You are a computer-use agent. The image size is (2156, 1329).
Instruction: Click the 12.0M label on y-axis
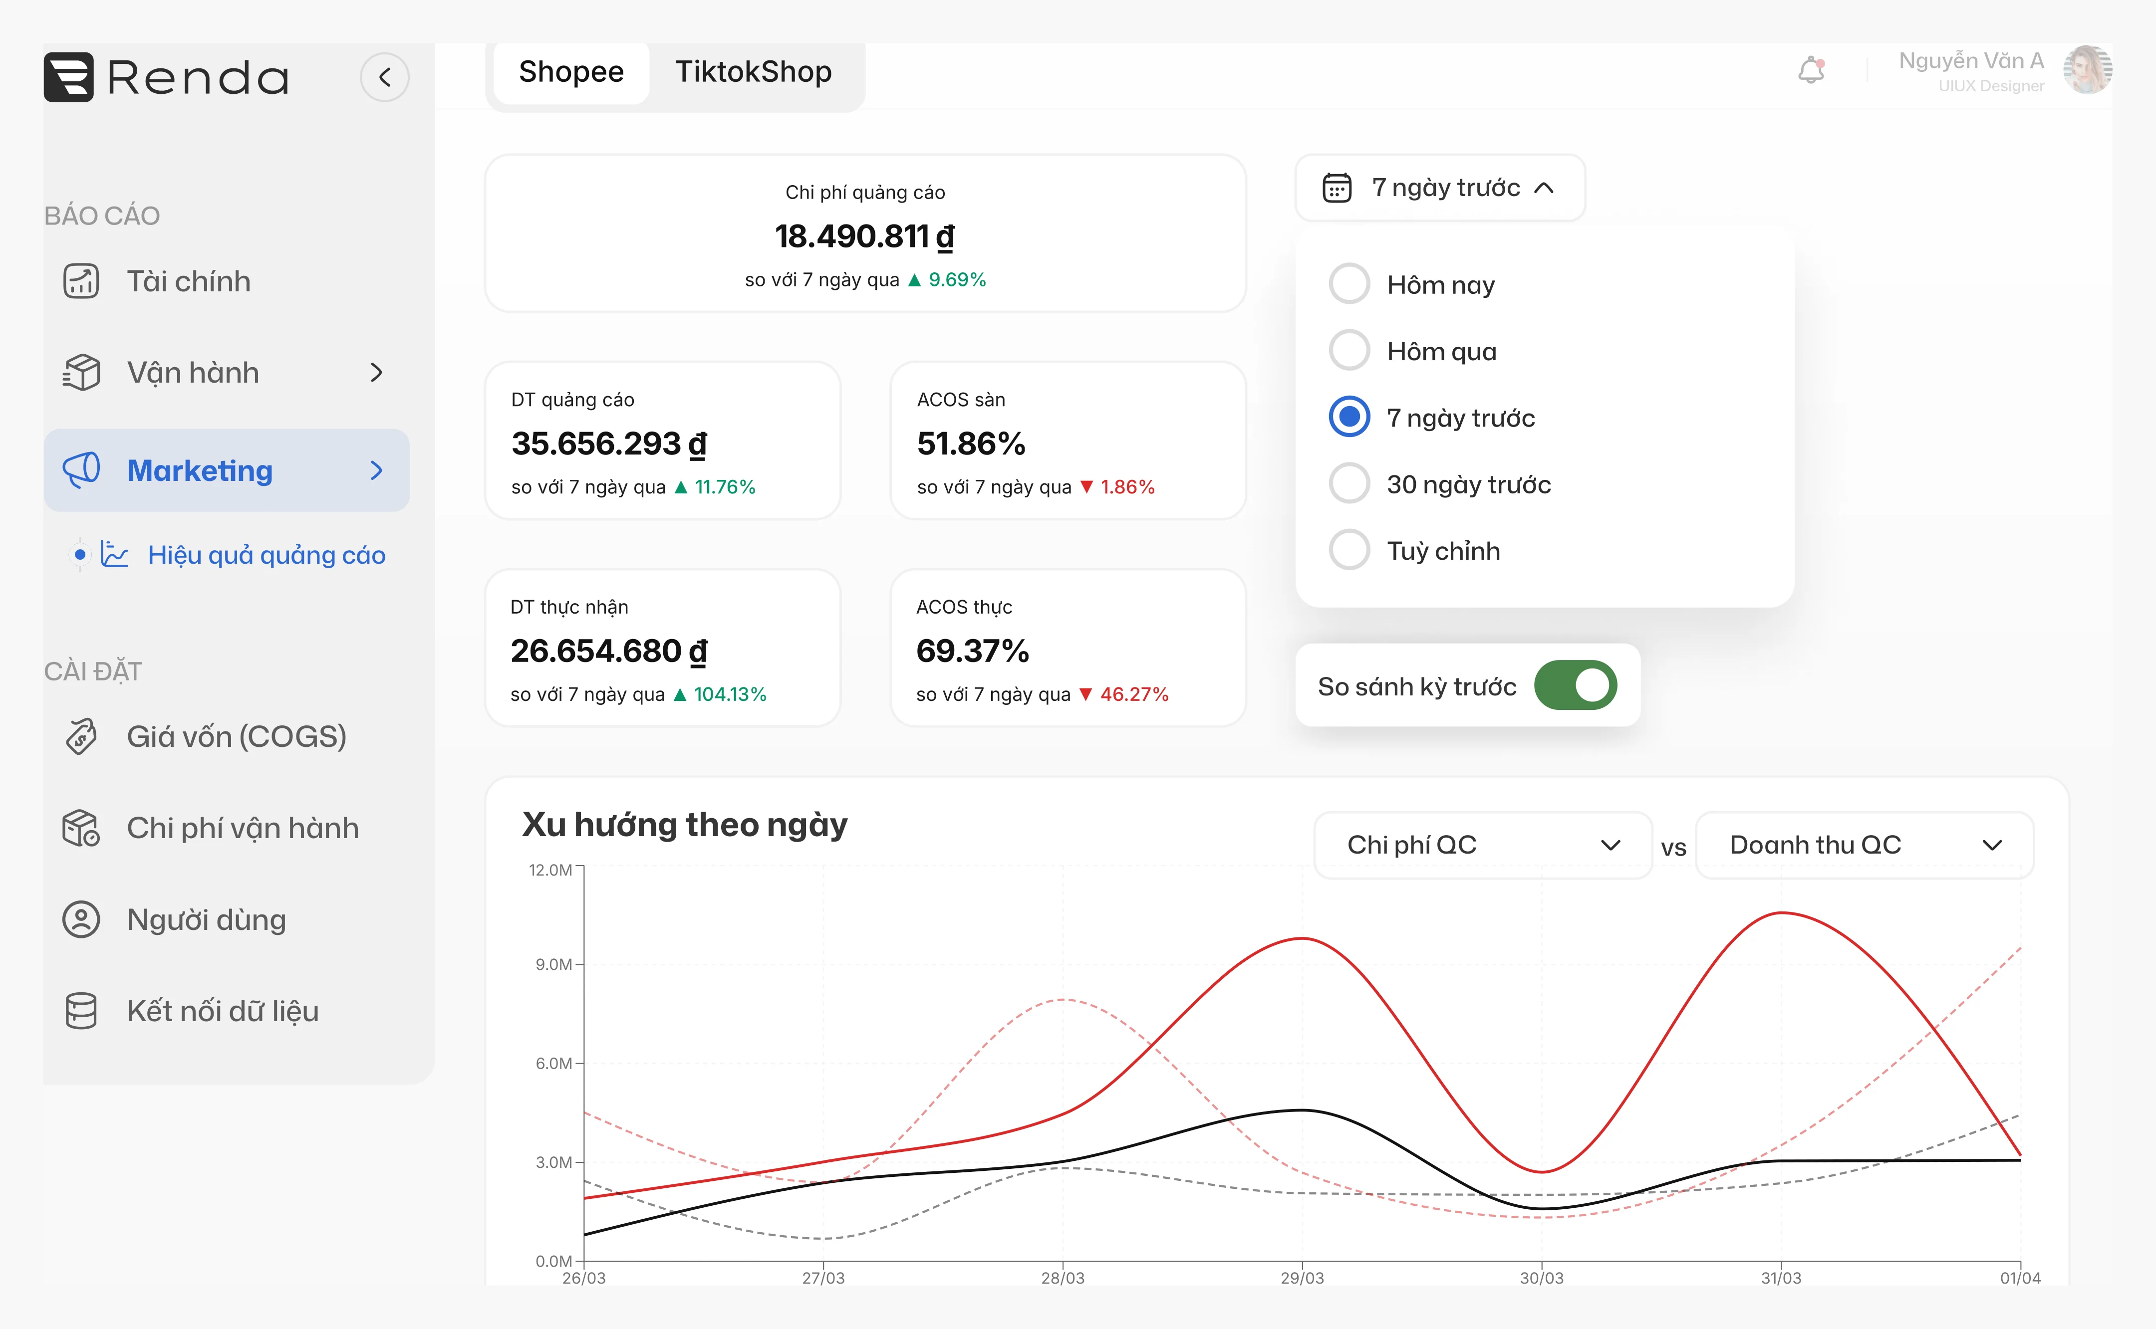(550, 870)
